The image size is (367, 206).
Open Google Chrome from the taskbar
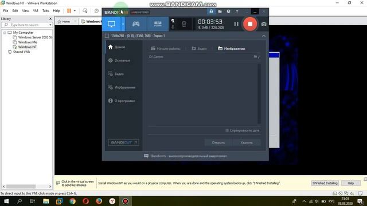[x=72, y=201]
